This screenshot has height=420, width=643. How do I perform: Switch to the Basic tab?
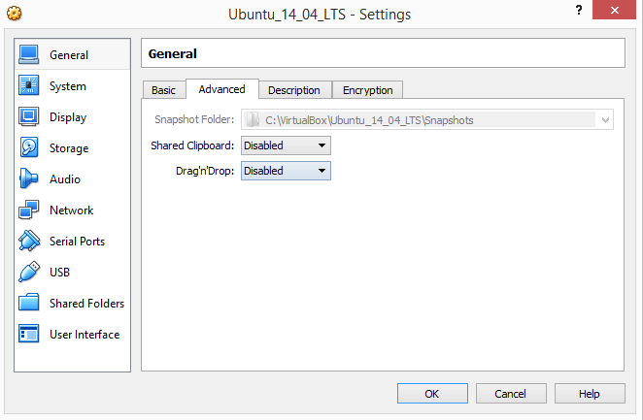tap(163, 90)
